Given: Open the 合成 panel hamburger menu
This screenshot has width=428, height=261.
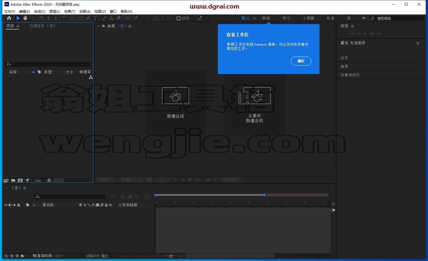Looking at the screenshot, I should 130,26.
